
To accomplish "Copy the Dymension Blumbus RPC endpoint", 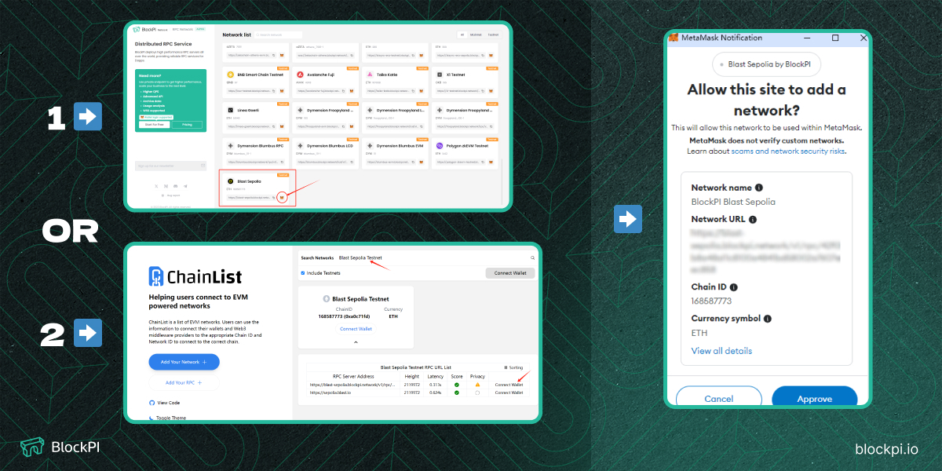I will (x=282, y=162).
